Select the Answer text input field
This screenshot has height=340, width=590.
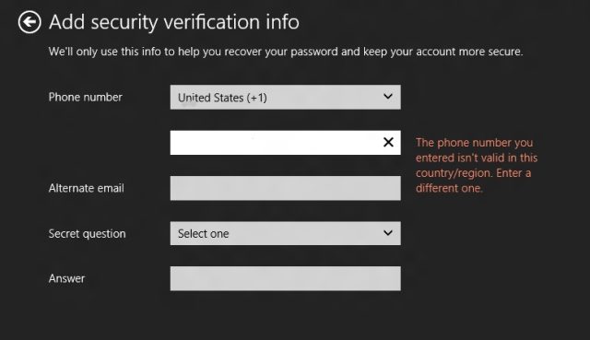[285, 278]
